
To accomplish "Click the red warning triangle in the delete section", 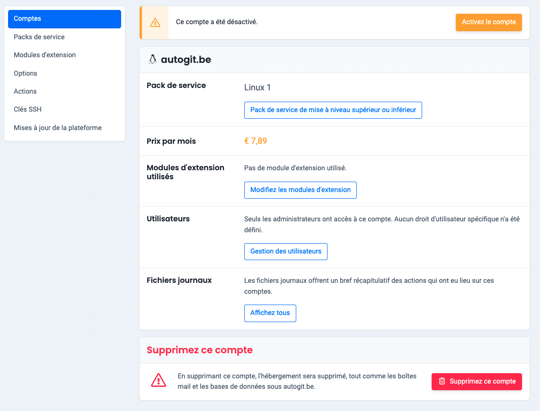I will coord(158,380).
